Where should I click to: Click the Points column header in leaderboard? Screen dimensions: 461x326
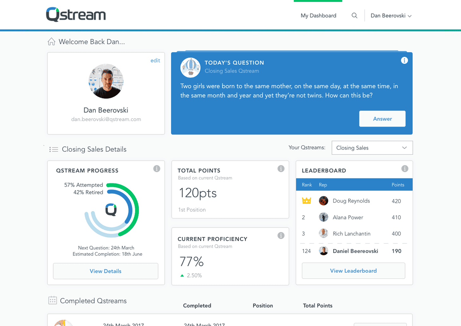(398, 185)
